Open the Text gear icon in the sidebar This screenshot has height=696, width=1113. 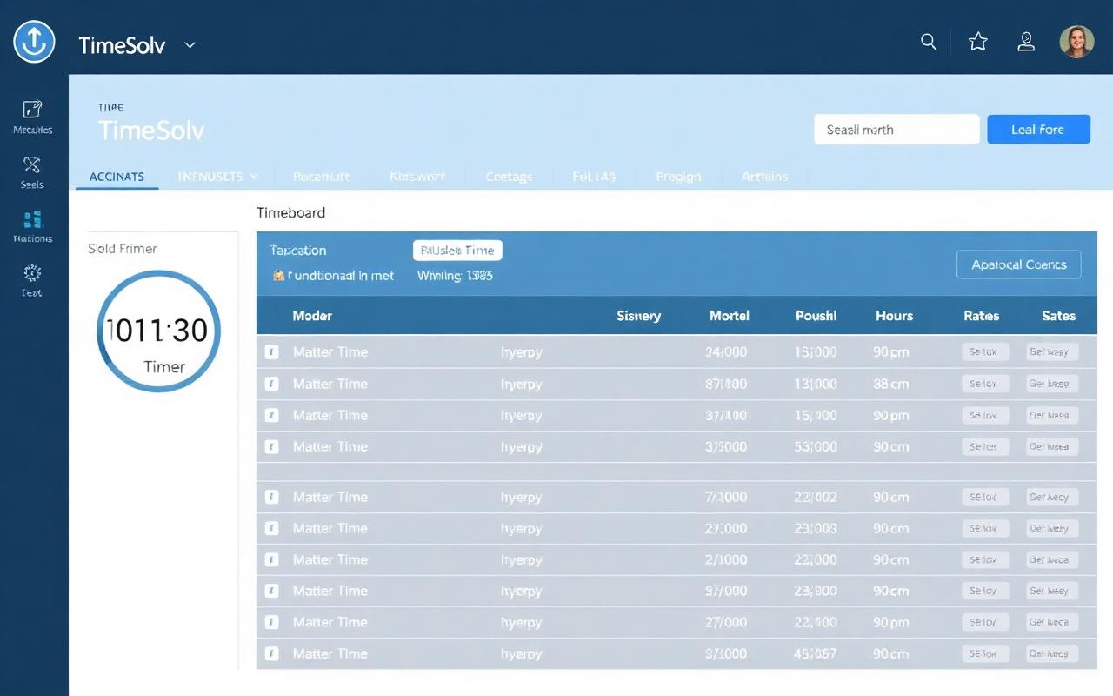point(32,280)
